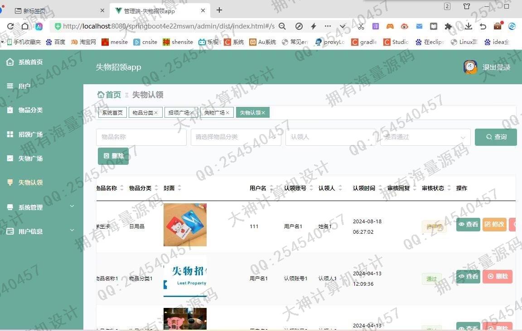
Task: Click the 通过 status tag
Action: tap(431, 279)
